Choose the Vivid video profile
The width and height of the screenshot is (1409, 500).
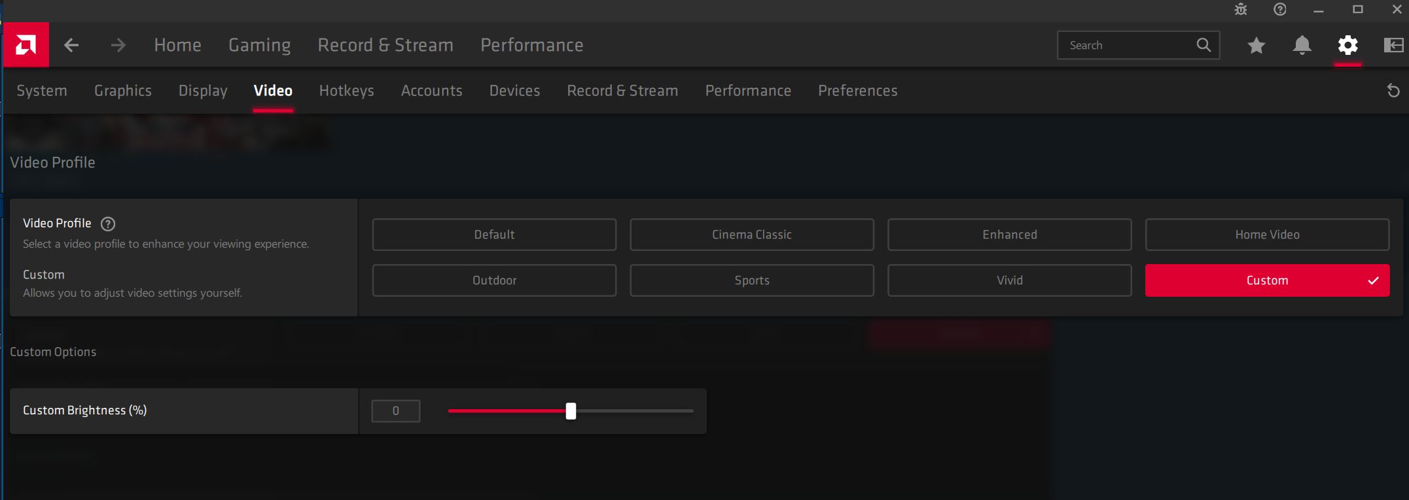[x=1009, y=280]
